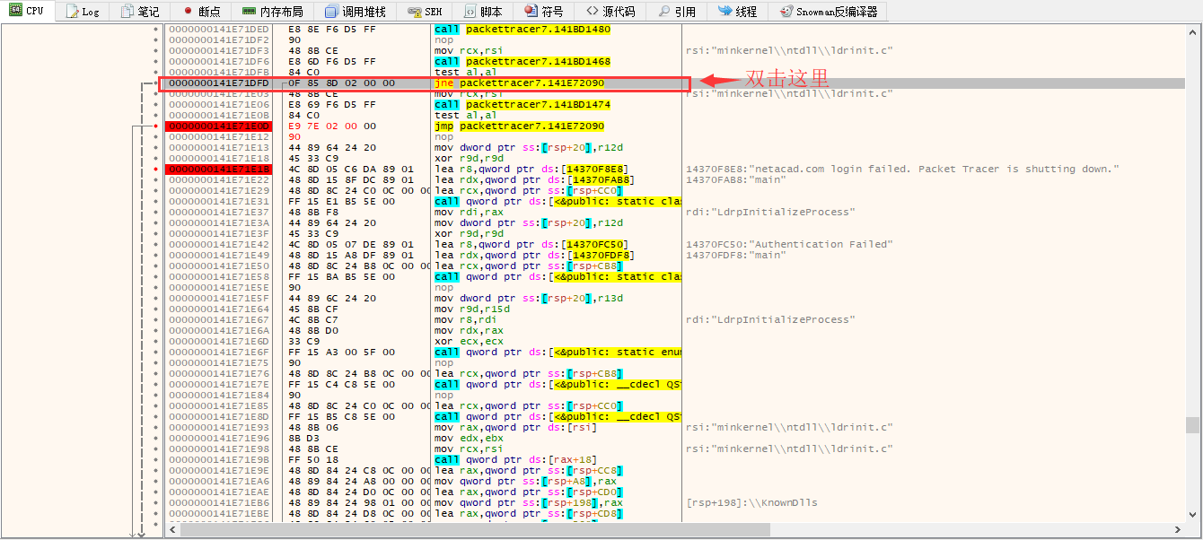Select address 0000000141E71EAE row
The image size is (1203, 540).
pyautogui.click(x=219, y=492)
